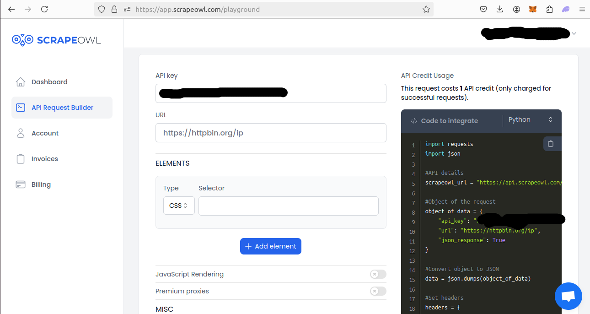The height and width of the screenshot is (314, 590).
Task: Enable Premium proxies toggle
Action: click(378, 291)
